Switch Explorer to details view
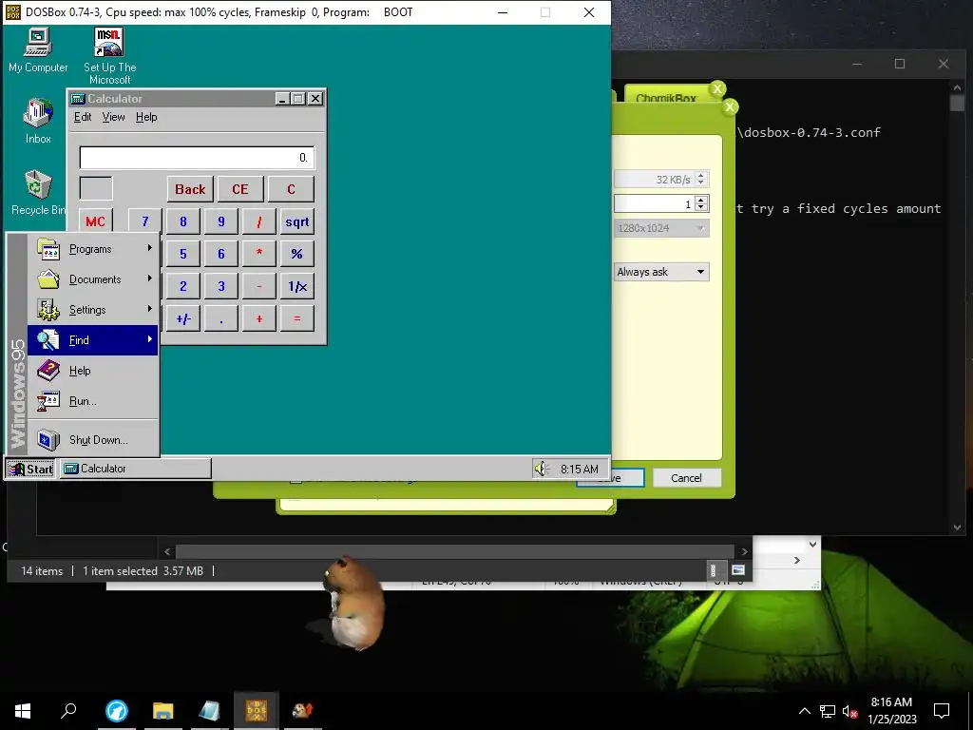 [x=713, y=570]
